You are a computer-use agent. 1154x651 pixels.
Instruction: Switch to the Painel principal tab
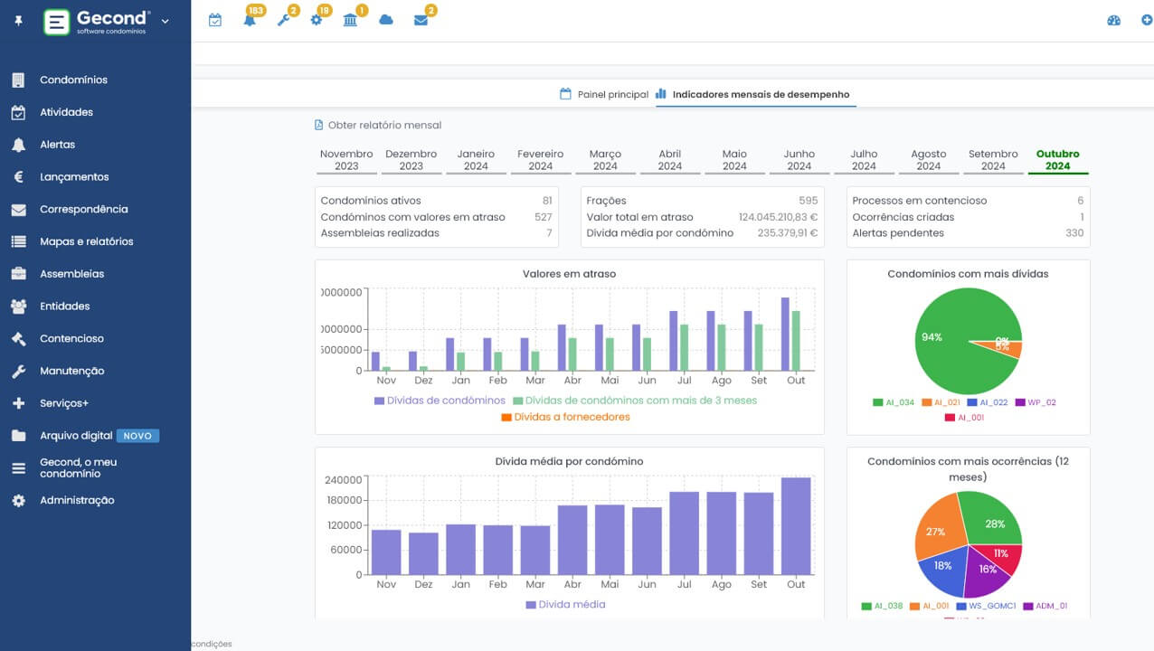coord(611,93)
